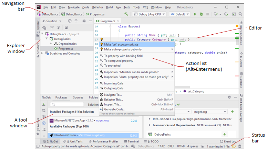Open the 8: Unit Tests tool window
The image size is (267, 150).
73,141
